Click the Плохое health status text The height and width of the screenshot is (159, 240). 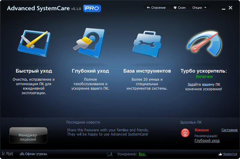pos(202,130)
